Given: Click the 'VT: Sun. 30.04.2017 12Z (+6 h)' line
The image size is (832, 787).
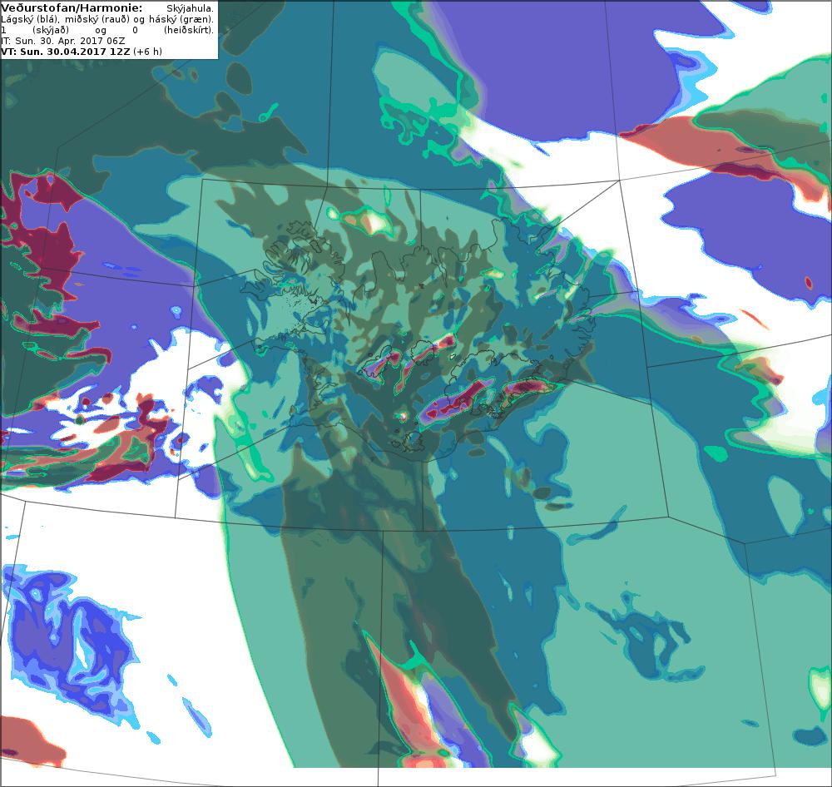Looking at the screenshot, I should (82, 52).
